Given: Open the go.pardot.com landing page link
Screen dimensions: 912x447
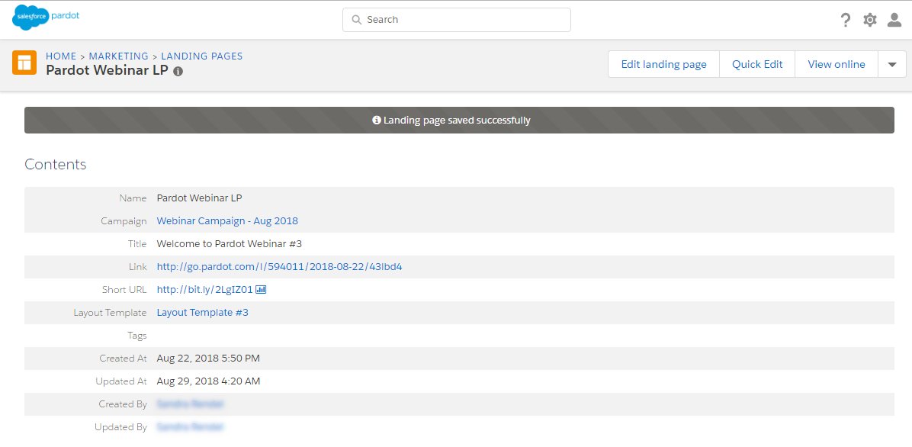Looking at the screenshot, I should pos(280,267).
